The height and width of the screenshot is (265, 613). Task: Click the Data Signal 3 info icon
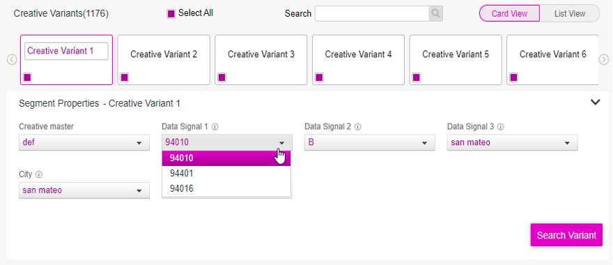tap(500, 127)
